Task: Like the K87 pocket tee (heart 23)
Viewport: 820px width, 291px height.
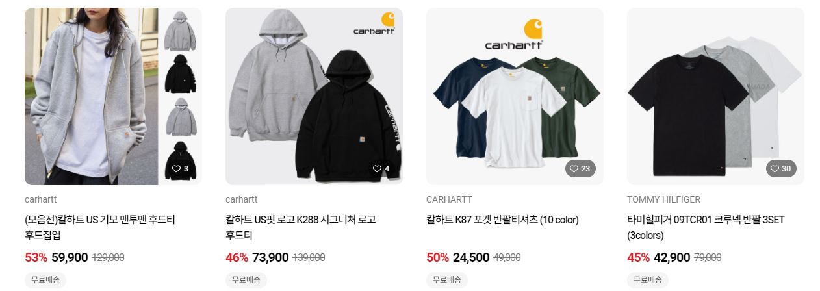Action: point(580,169)
